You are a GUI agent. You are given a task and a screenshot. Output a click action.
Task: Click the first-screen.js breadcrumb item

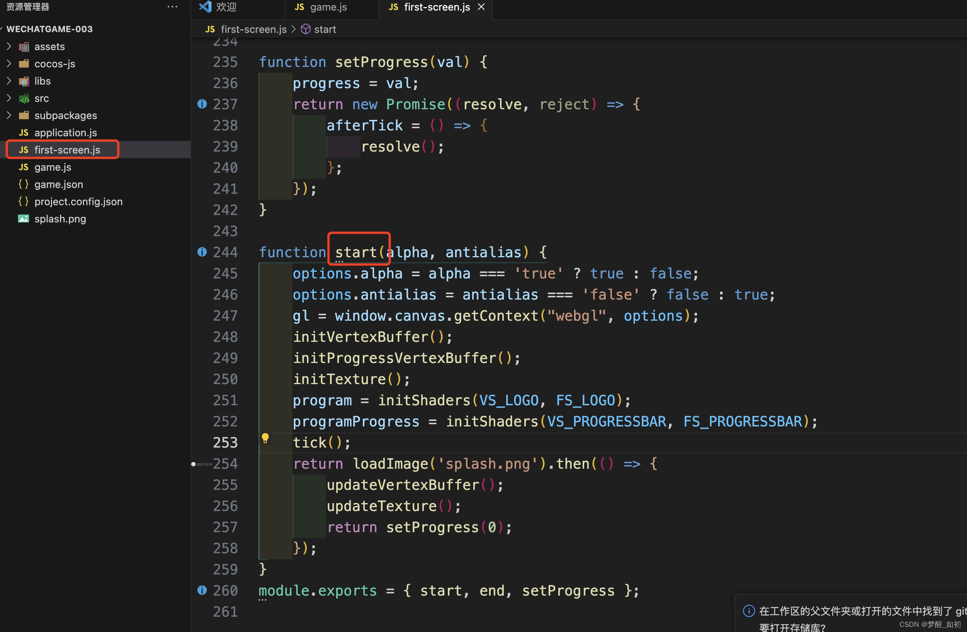click(x=254, y=29)
